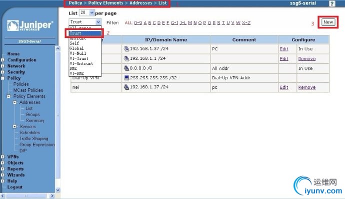Click address icon in the nei row

click(126, 87)
